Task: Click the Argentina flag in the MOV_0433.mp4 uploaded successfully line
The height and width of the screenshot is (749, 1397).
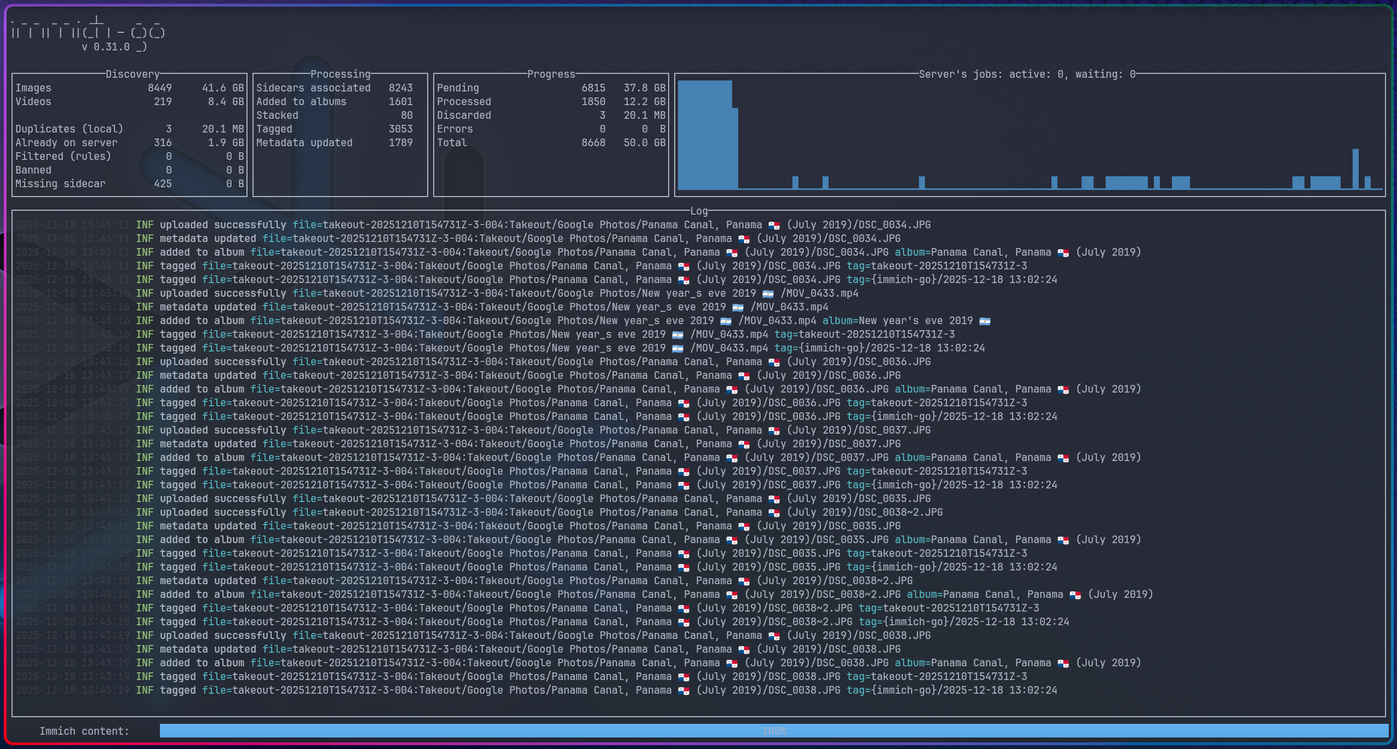Action: tap(768, 294)
